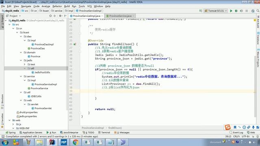Open JDBCUtils class in tree

tap(35, 96)
